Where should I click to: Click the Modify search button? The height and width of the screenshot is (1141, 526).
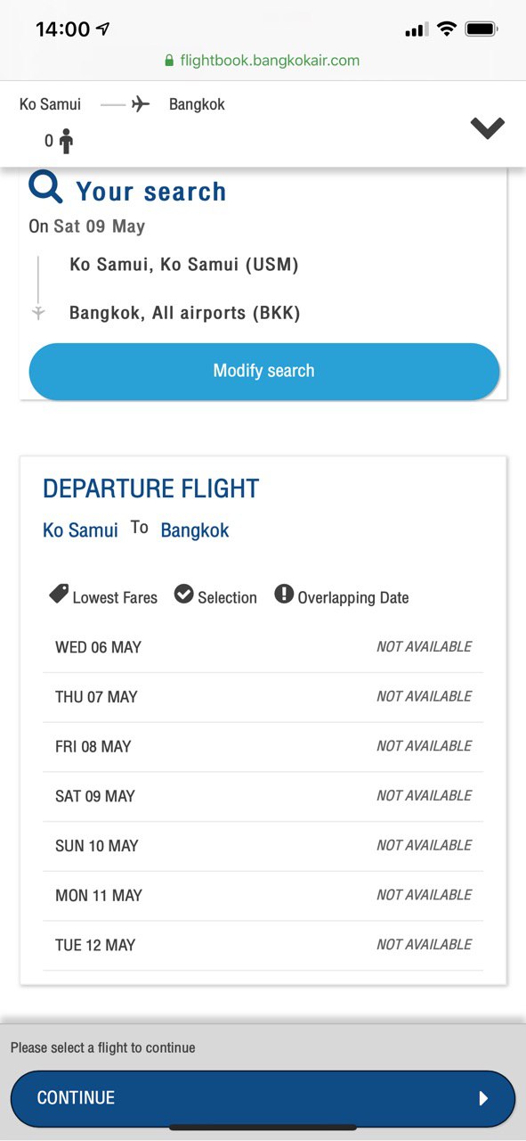pos(264,371)
